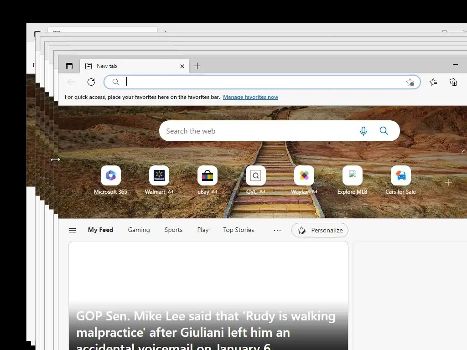
Task: Open the tab actions menu icon
Action: point(69,66)
